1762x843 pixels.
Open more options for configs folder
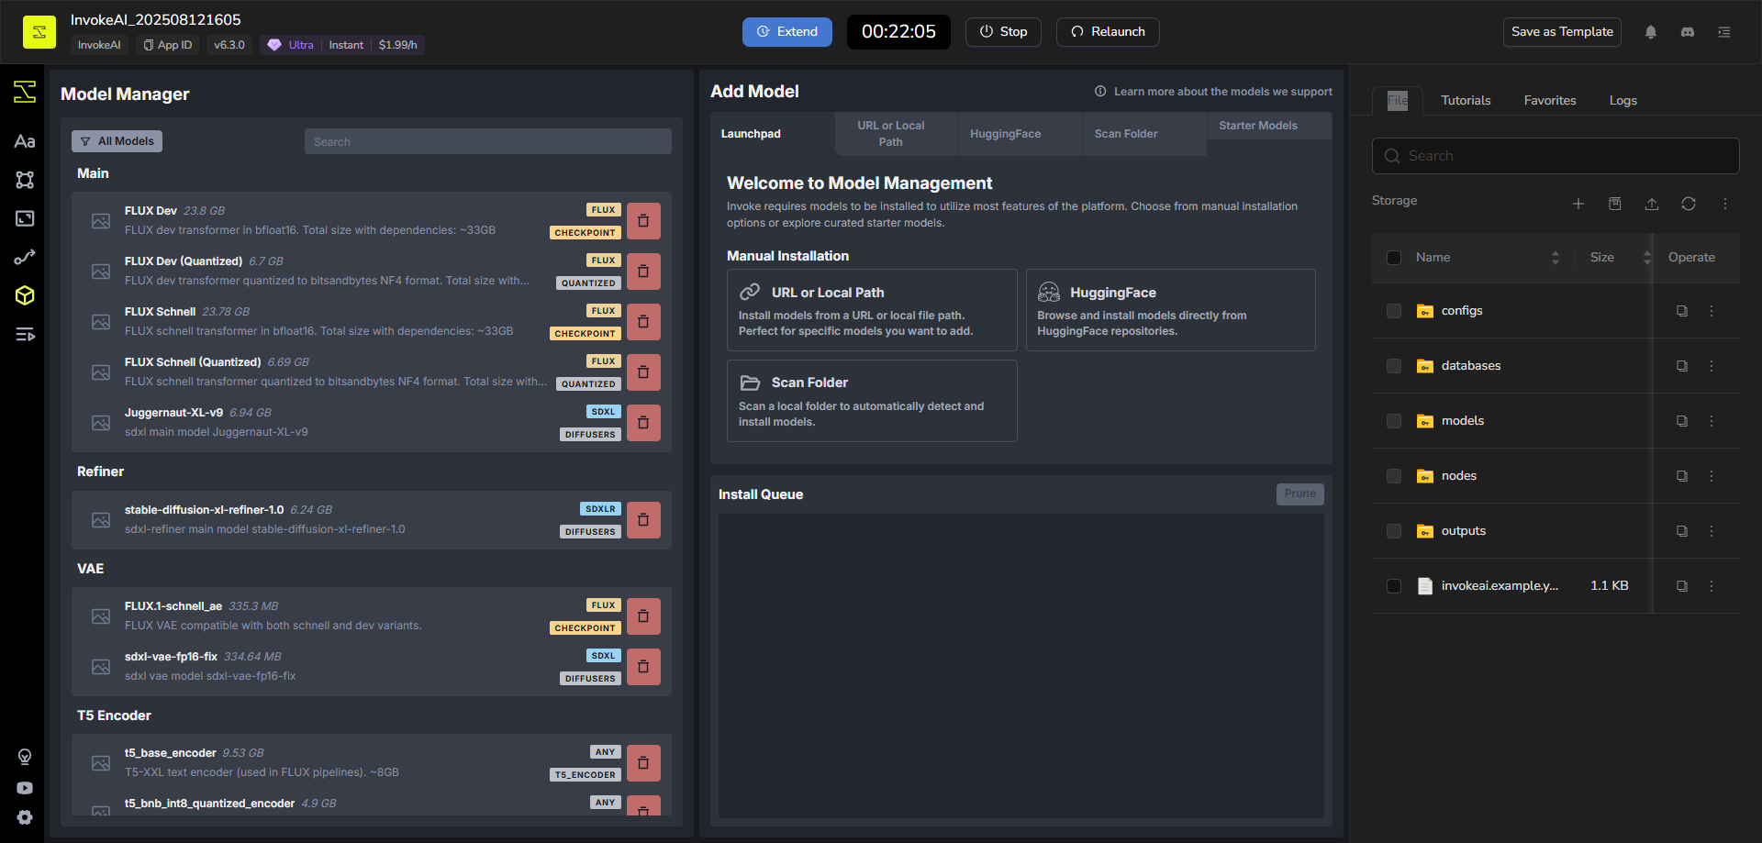1712,311
